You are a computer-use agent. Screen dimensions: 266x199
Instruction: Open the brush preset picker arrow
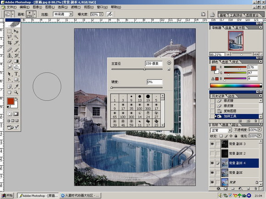34,14
